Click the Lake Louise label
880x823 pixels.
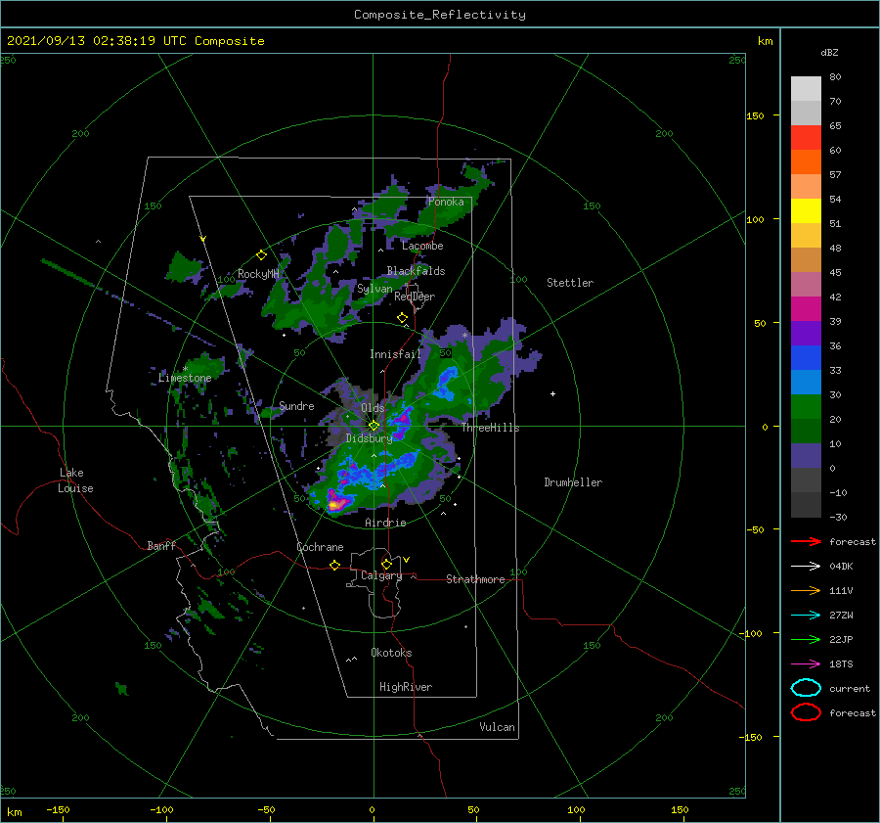pos(75,480)
